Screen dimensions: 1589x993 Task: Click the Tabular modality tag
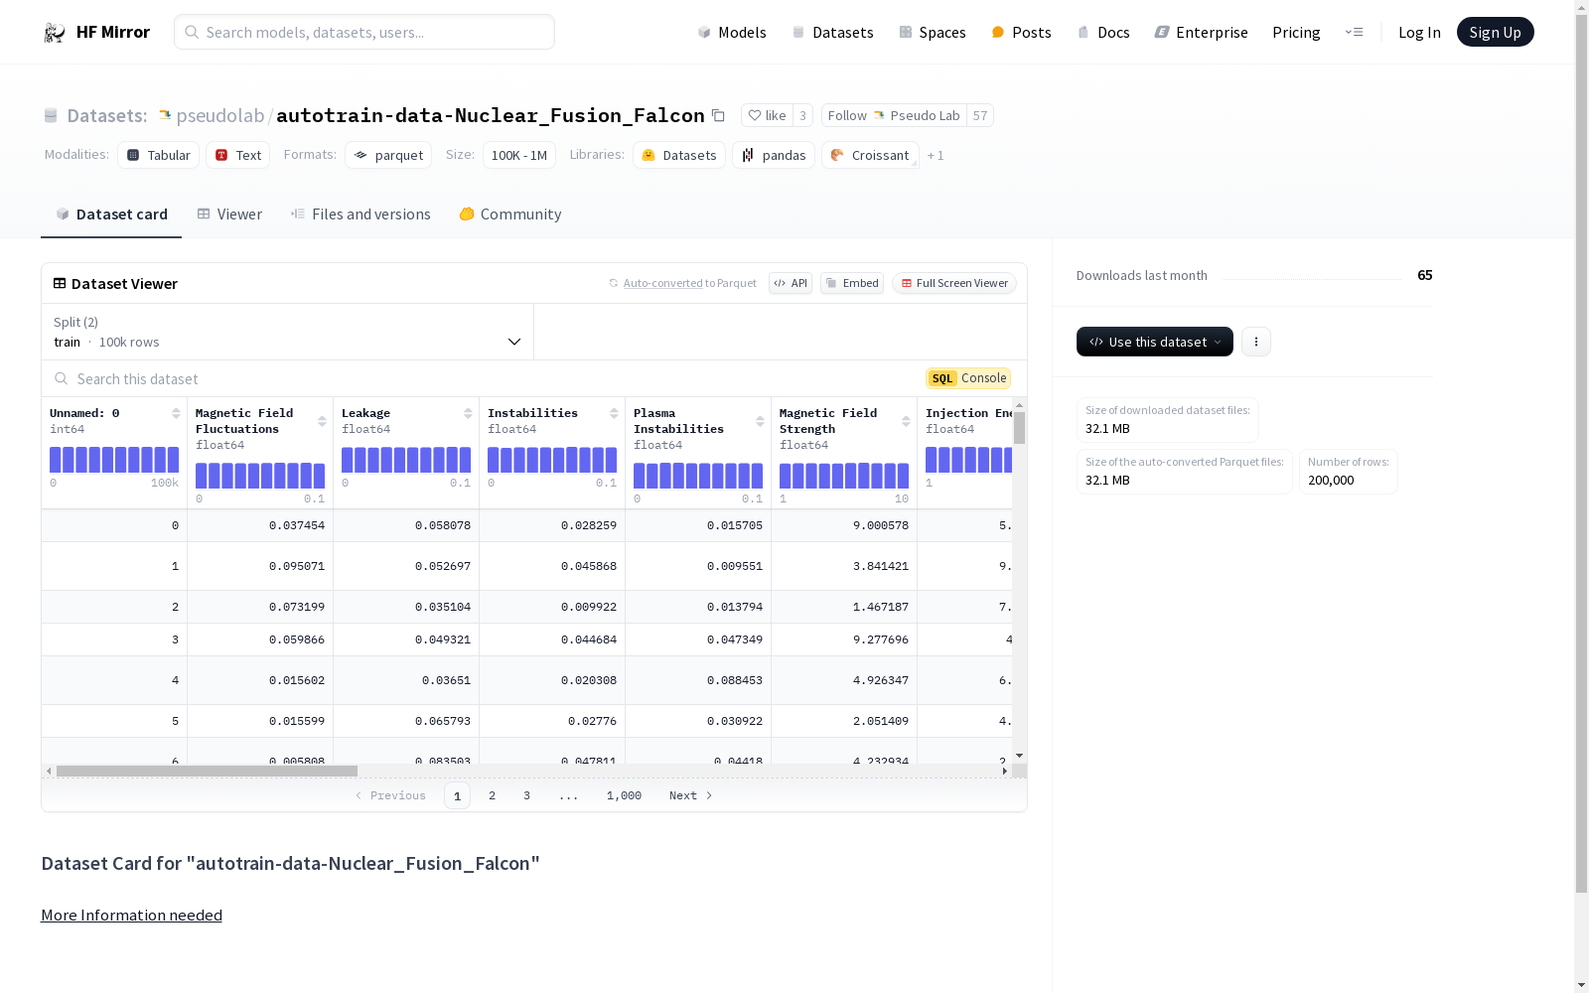[x=159, y=155]
